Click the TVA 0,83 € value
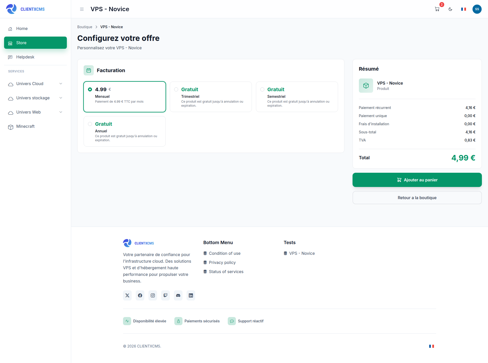488x363 pixels. (470, 140)
